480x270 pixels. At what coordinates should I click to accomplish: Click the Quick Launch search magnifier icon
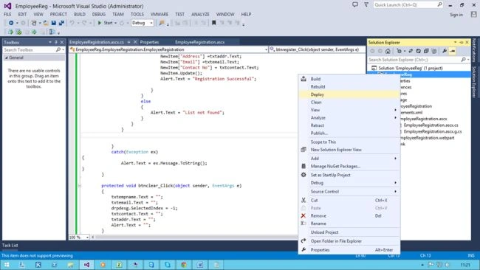click(439, 4)
